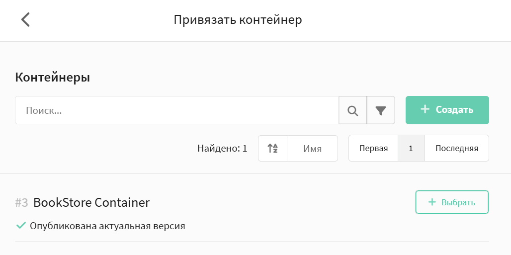This screenshot has height=255, width=511.
Task: Toggle the A-Z sort order icon
Action: [272, 148]
